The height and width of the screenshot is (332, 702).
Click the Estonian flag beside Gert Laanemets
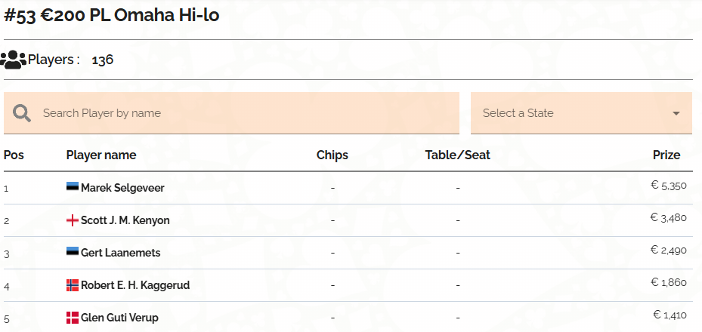click(73, 251)
